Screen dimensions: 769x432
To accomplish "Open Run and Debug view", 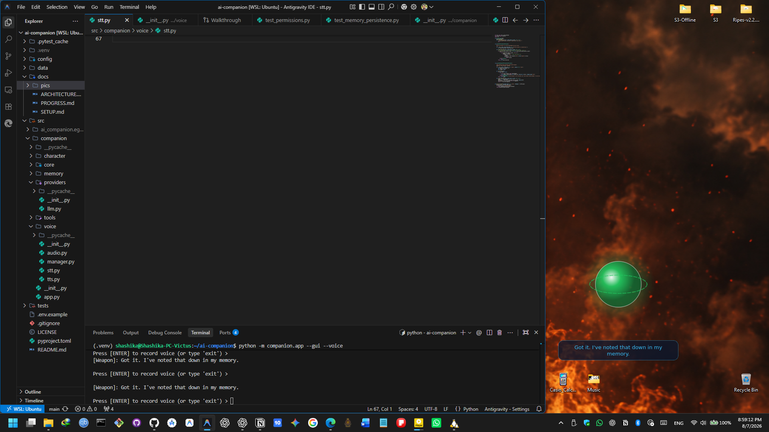I will click(8, 73).
